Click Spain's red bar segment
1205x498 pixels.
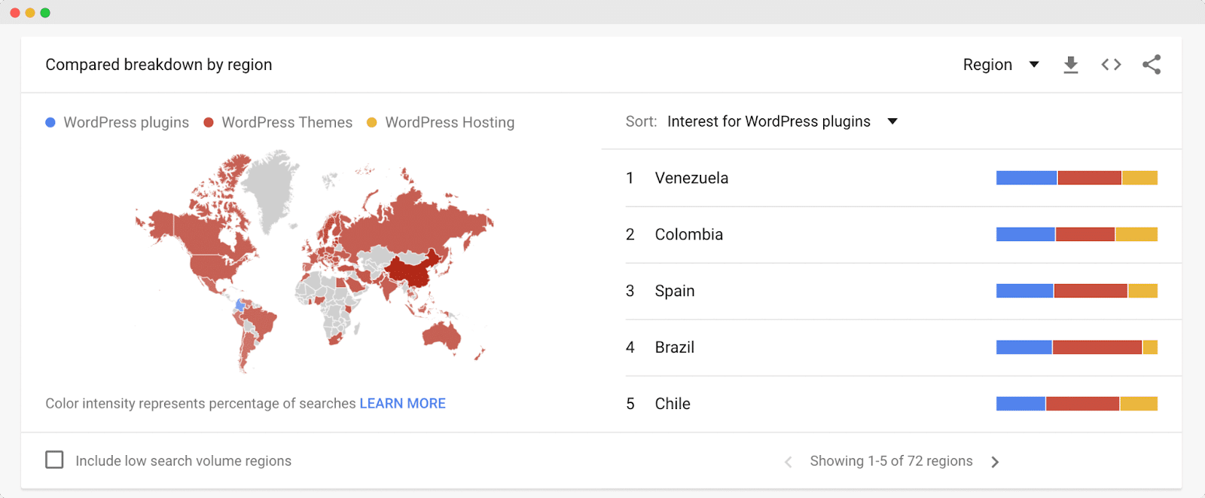pos(1091,291)
